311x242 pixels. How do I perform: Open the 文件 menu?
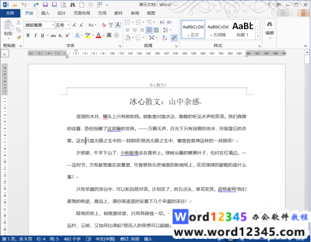pyautogui.click(x=10, y=13)
